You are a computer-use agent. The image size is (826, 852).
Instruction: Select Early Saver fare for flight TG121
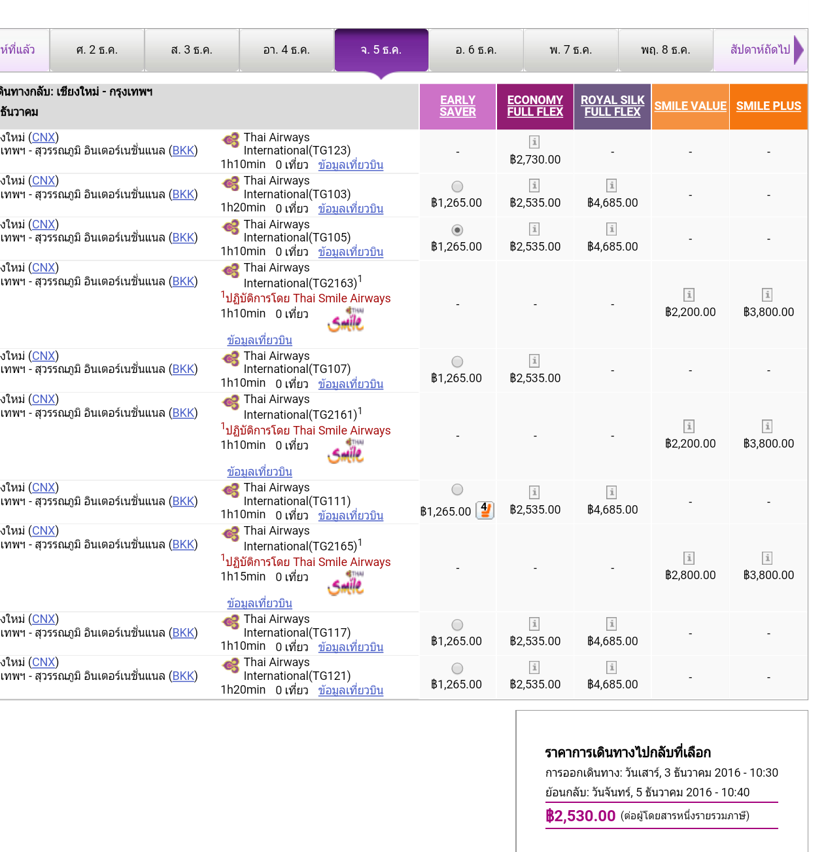457,668
